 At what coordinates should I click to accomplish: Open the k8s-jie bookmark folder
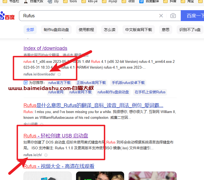tap(89, 1)
